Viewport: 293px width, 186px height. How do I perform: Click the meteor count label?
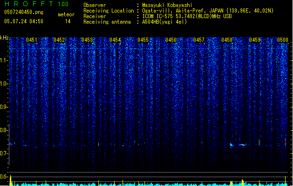pyautogui.click(x=66, y=14)
